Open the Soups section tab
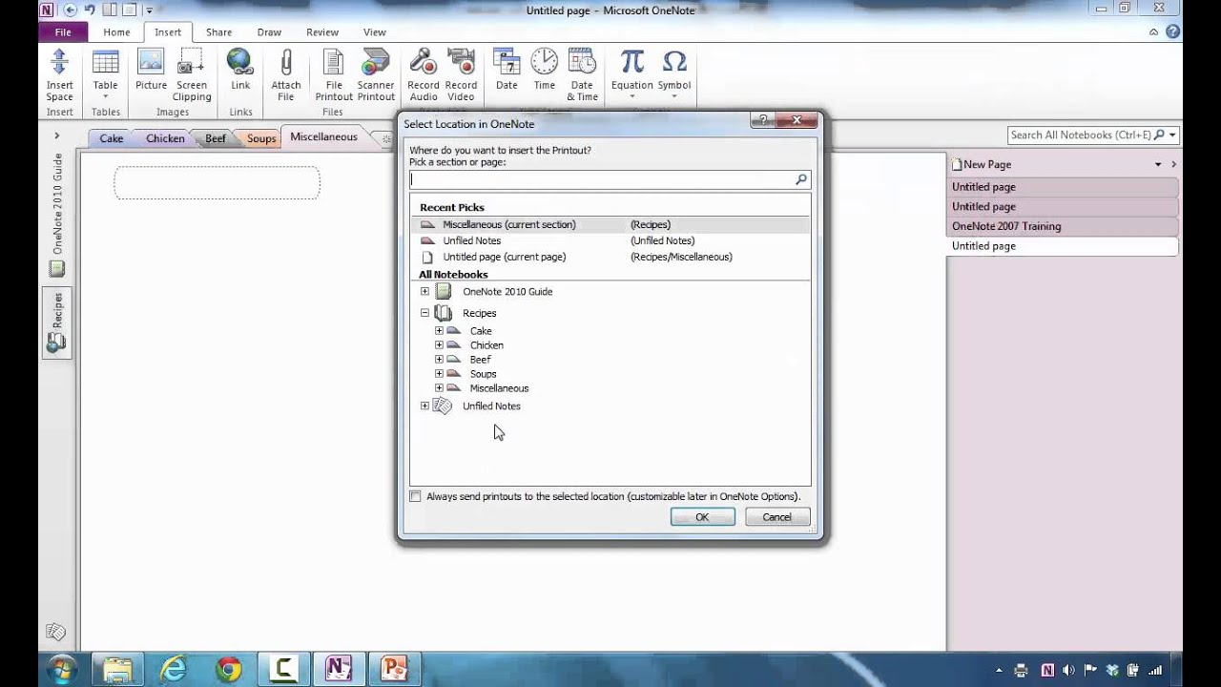 click(261, 138)
